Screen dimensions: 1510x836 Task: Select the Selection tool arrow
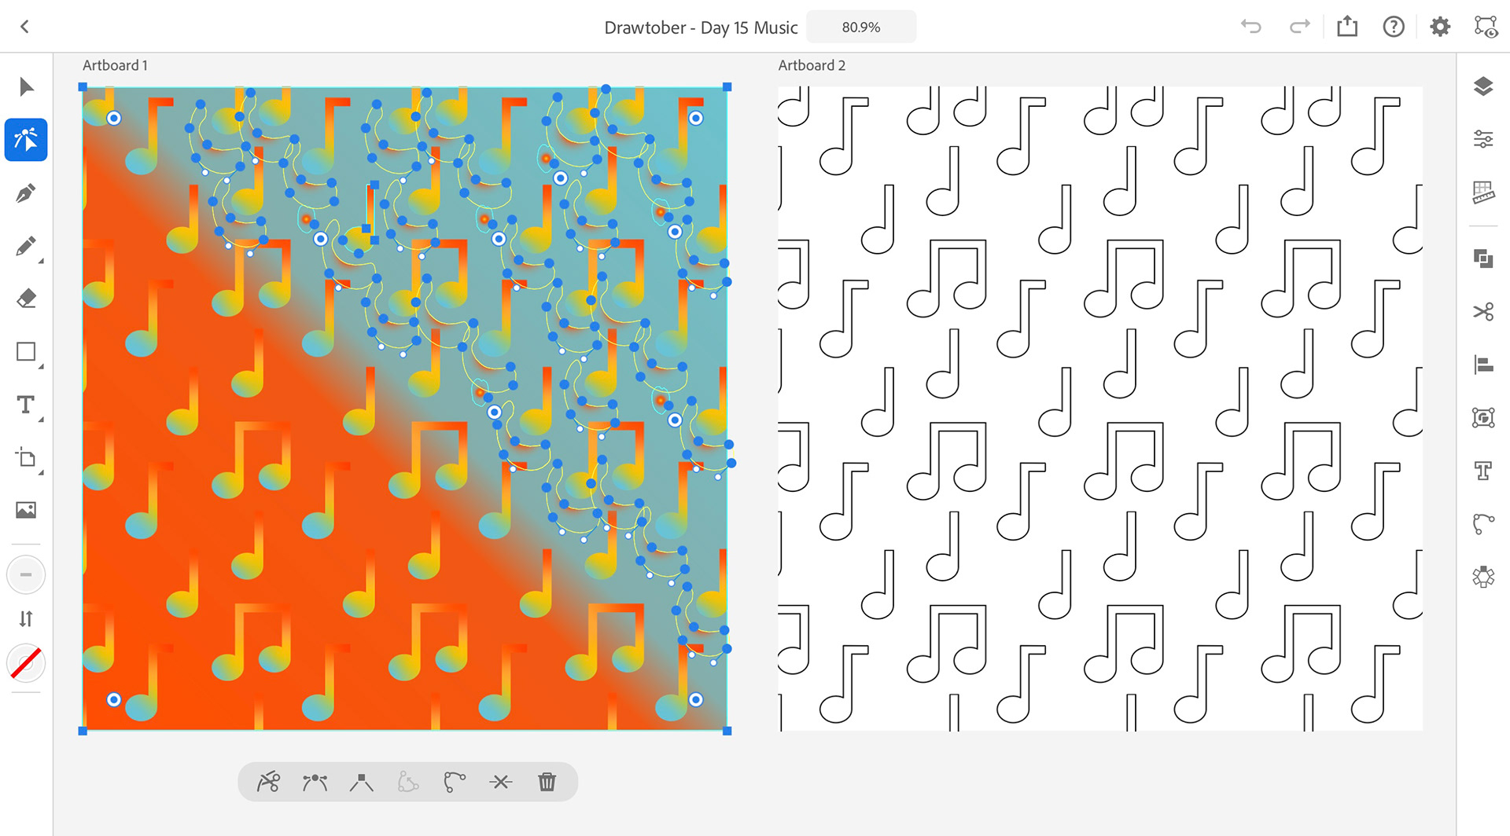[26, 86]
